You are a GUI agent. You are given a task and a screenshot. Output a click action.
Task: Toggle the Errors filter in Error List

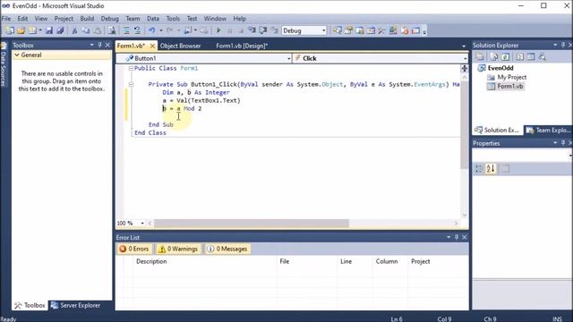(x=134, y=249)
